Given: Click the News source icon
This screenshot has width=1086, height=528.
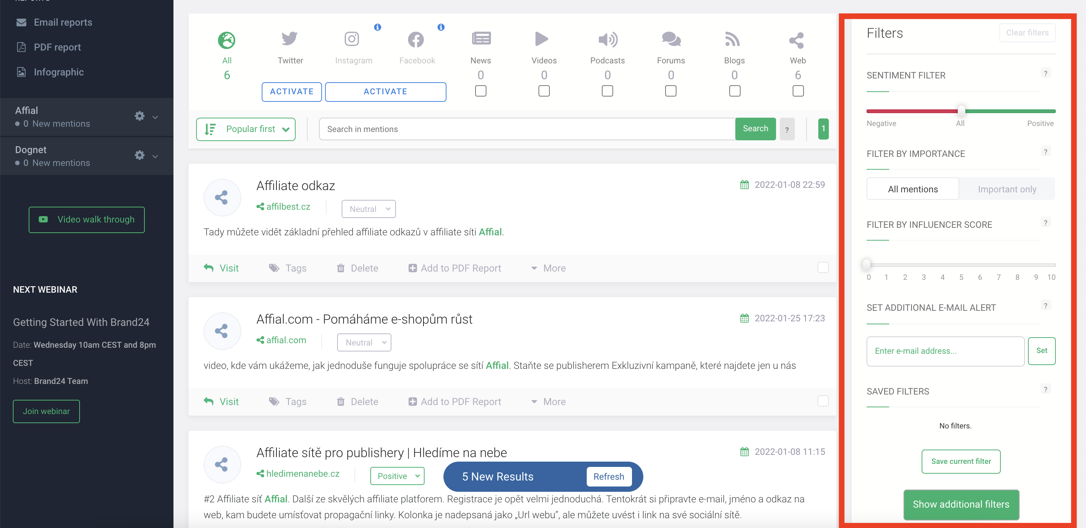Looking at the screenshot, I should [481, 39].
